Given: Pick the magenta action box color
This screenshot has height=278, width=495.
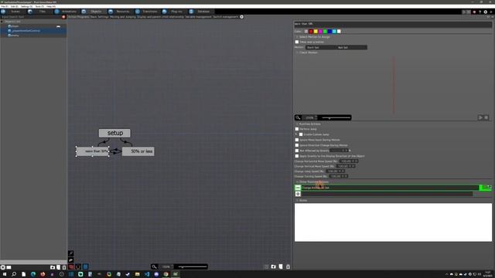Looking at the screenshot, I should click(x=320, y=31).
